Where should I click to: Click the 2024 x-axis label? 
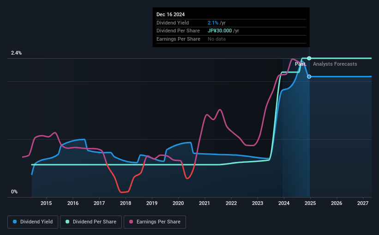[284, 203]
